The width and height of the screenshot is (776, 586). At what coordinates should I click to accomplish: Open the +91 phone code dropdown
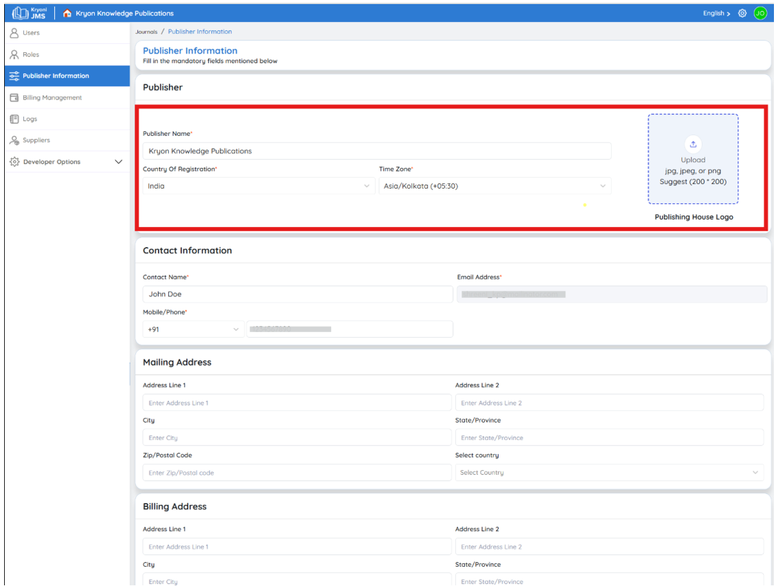[194, 329]
